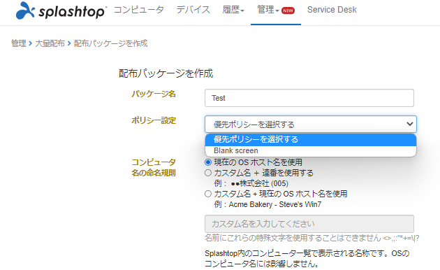Expand the 履歴 menu
Viewport: 440px width, 270px height.
(233, 10)
